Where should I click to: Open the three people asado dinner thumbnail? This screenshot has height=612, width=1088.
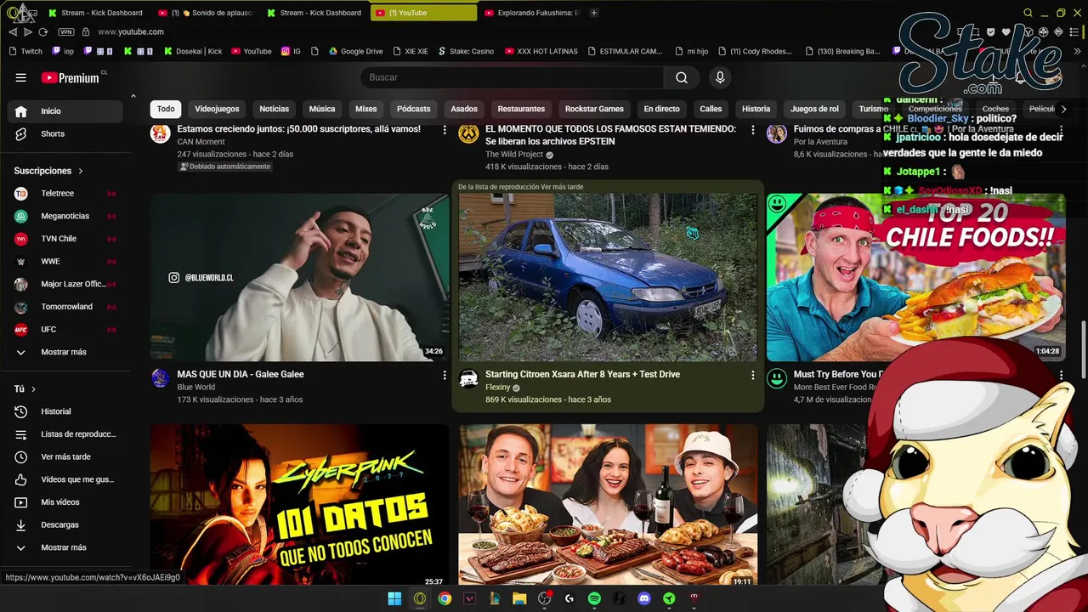click(608, 504)
